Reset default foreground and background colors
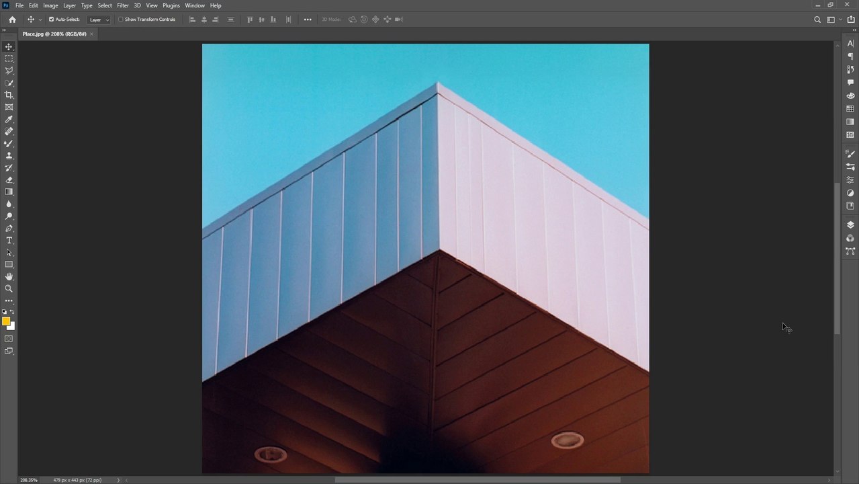Screen dimensions: 859x484 (x=5, y=312)
